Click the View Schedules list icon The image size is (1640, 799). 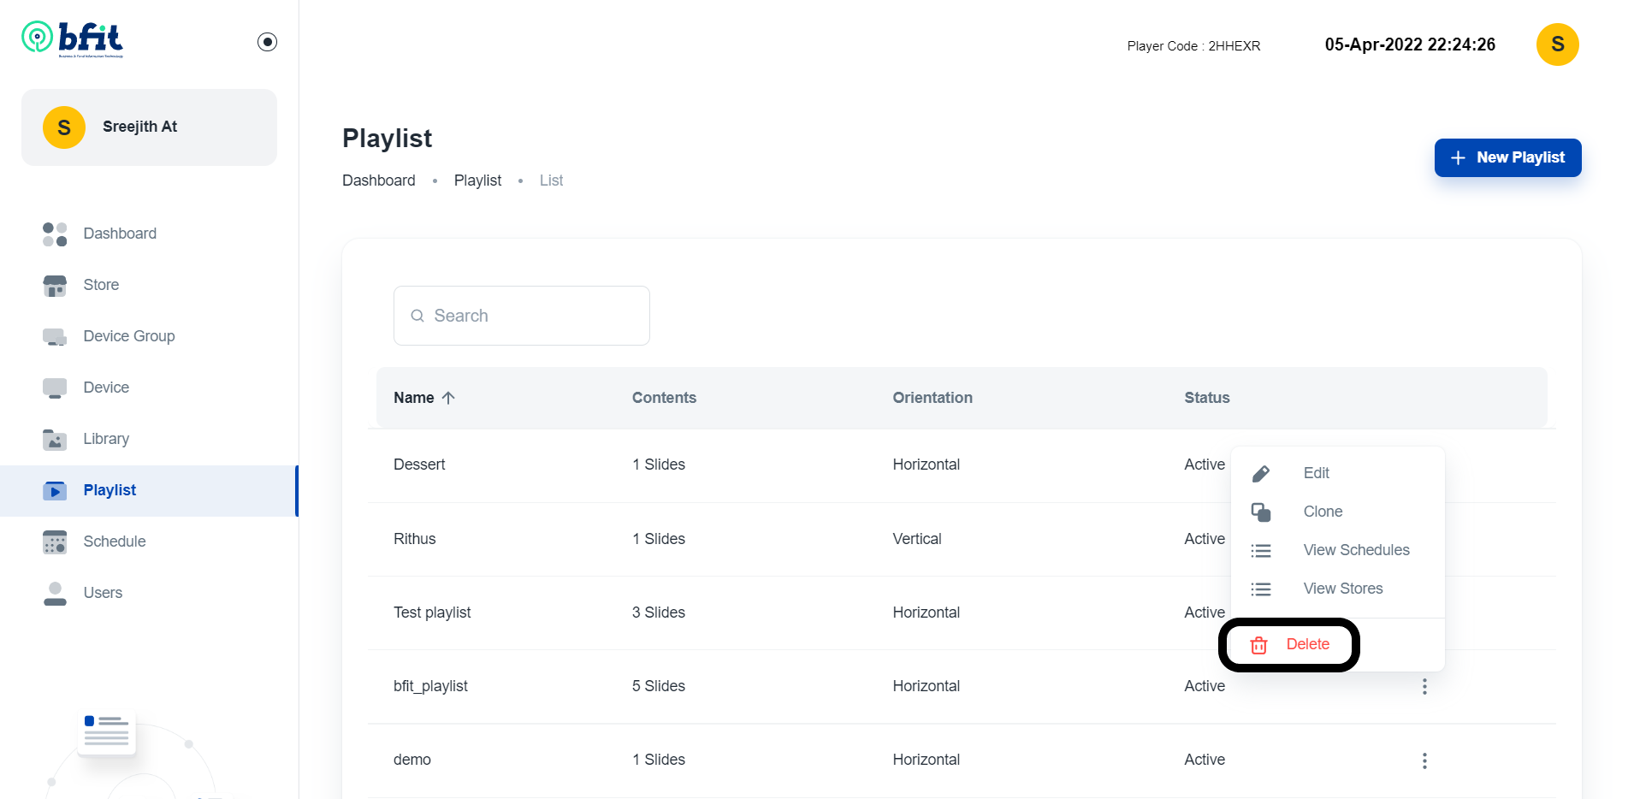[1261, 551]
